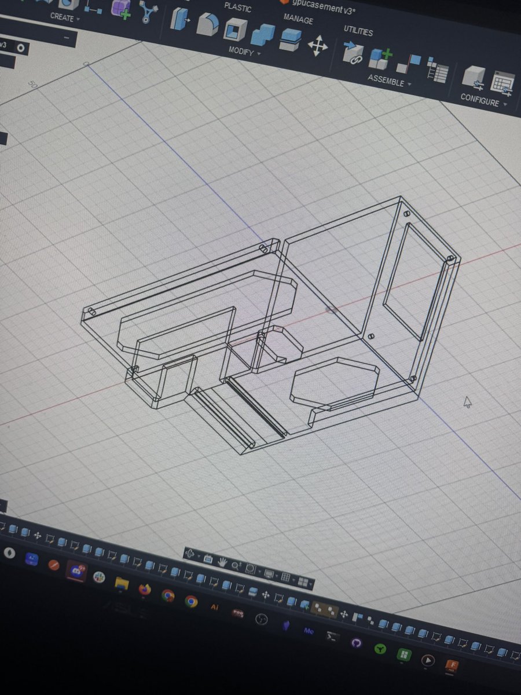Open the Fusion 360 taskbar icon
521x695 pixels.
[x=453, y=666]
